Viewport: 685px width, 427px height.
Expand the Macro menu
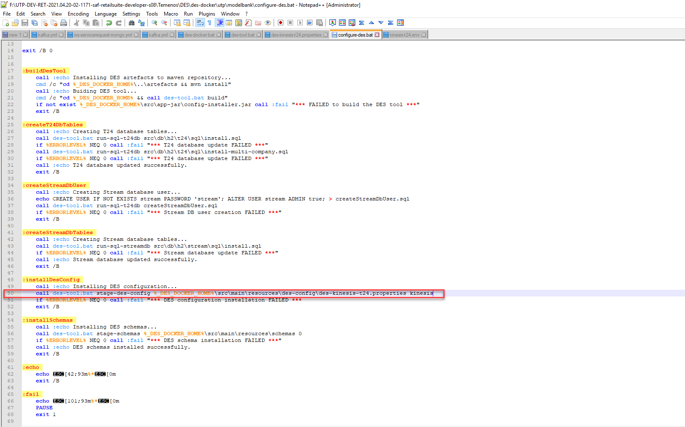pyautogui.click(x=171, y=14)
